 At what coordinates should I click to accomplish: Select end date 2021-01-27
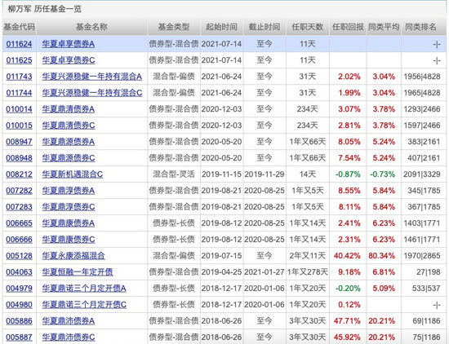(x=265, y=272)
